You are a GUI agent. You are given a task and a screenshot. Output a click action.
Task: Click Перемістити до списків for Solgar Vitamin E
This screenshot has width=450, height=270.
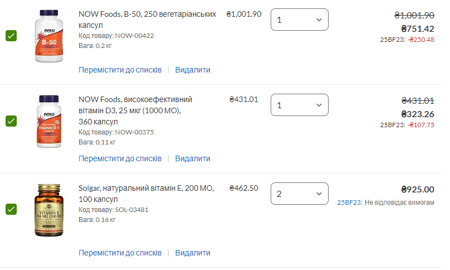(120, 253)
